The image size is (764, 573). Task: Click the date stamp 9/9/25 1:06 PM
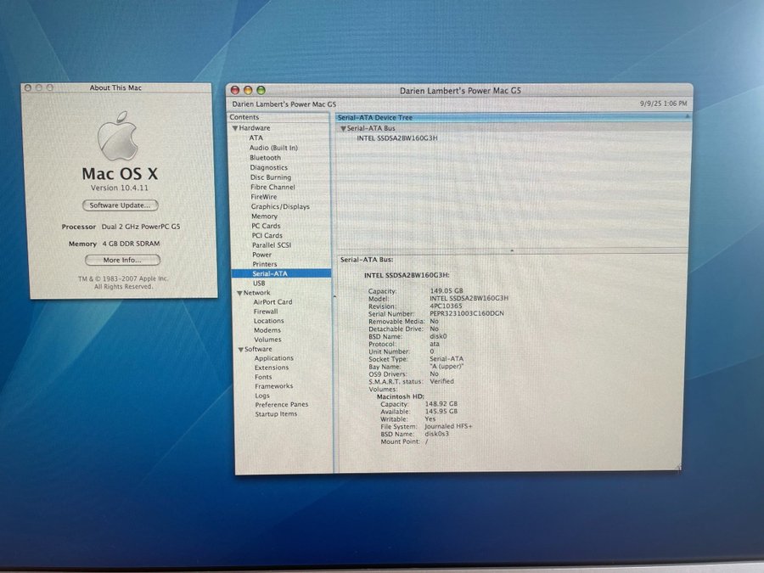click(x=663, y=104)
